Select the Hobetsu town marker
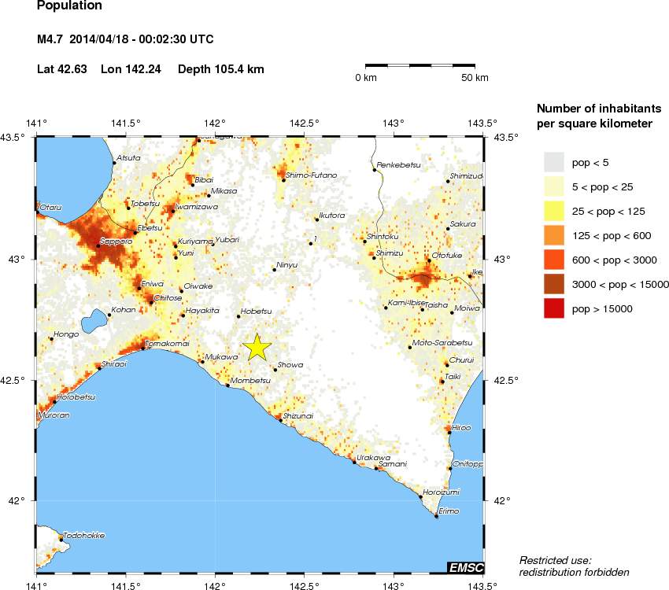 tap(238, 316)
